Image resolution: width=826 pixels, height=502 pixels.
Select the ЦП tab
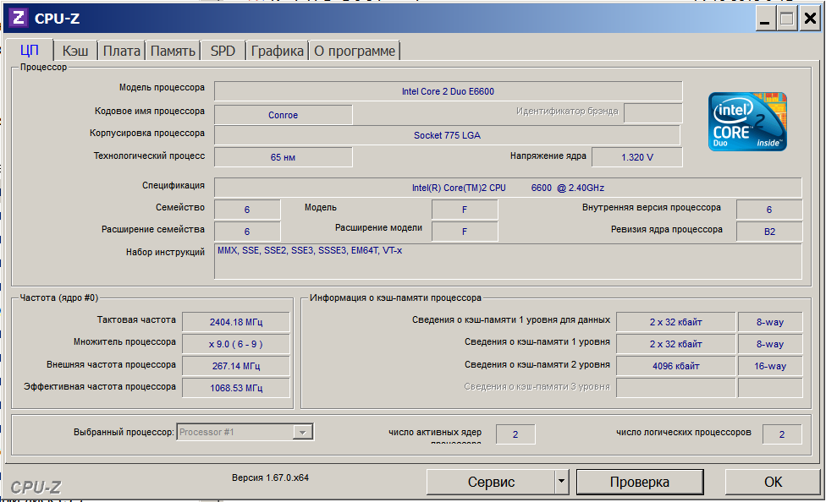tap(29, 51)
